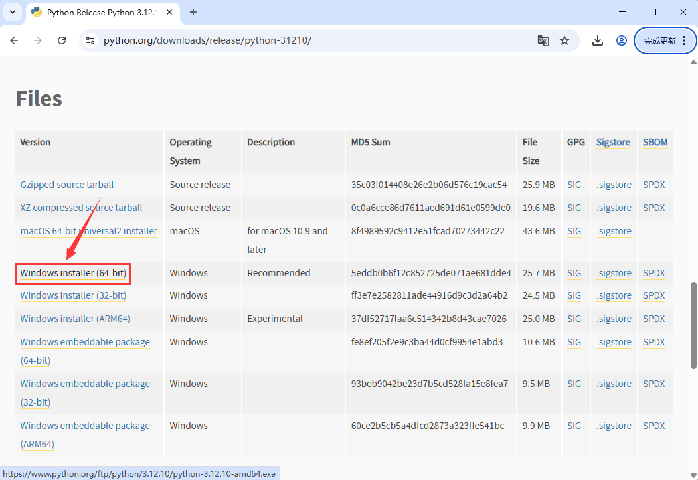Bookmark this page with the star
This screenshot has width=698, height=480.
(x=565, y=40)
